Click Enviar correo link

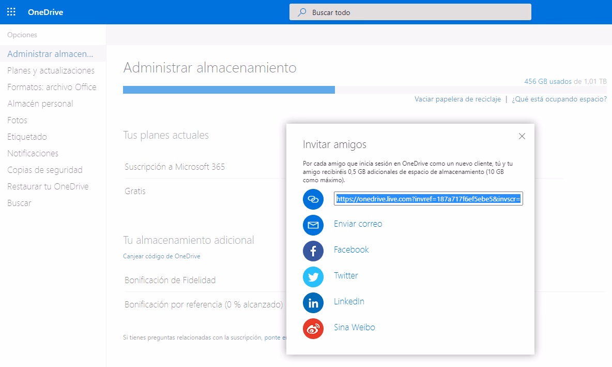(x=358, y=224)
